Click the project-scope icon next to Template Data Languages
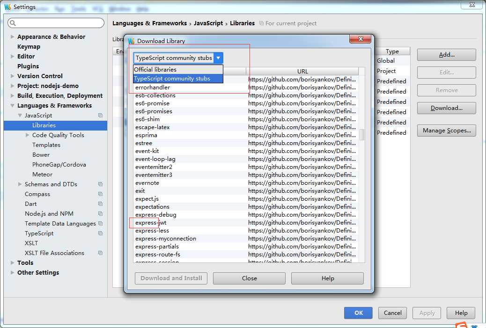The image size is (486, 328). [100, 223]
